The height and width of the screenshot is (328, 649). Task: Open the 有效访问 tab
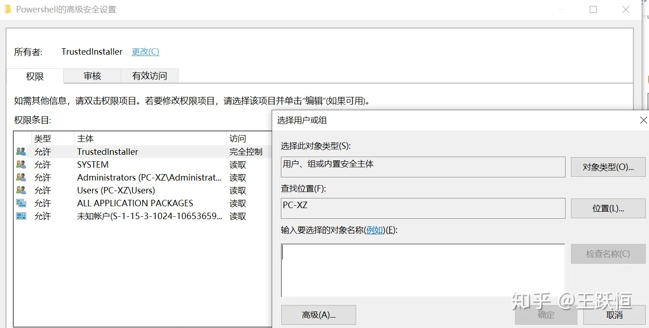tap(150, 76)
